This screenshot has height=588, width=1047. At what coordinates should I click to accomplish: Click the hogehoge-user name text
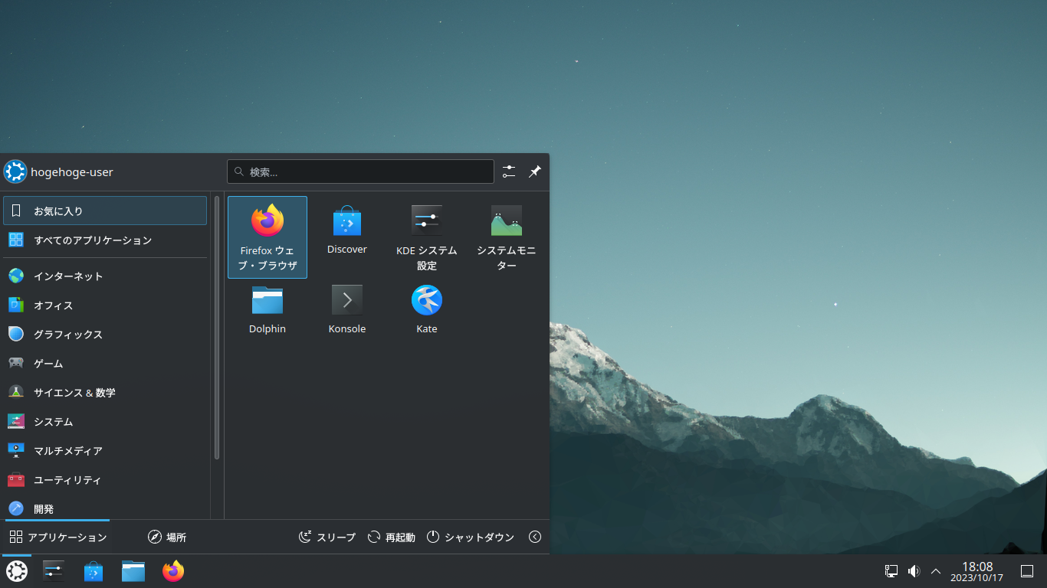[x=72, y=172]
